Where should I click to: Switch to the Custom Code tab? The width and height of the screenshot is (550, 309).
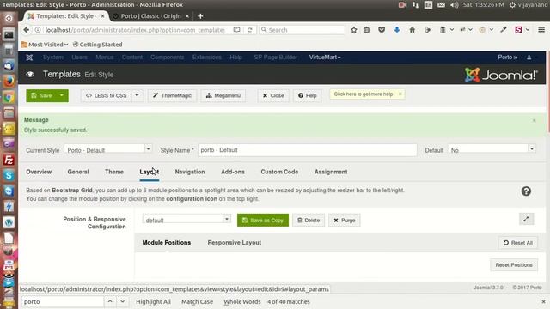279,172
